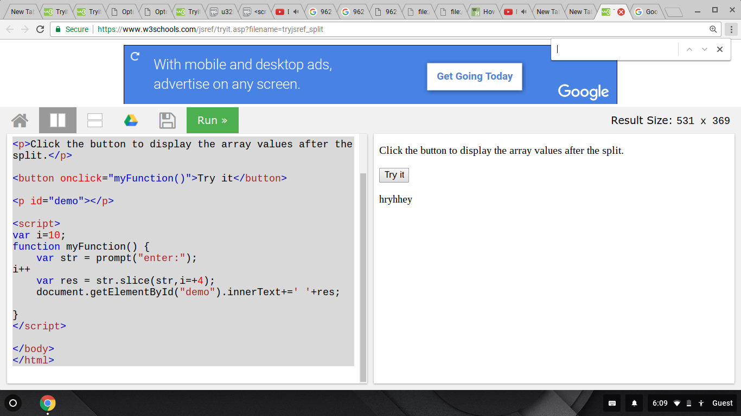Image resolution: width=741 pixels, height=416 pixels.
Task: Click the ad's circular refresh arrow icon
Action: [135, 56]
